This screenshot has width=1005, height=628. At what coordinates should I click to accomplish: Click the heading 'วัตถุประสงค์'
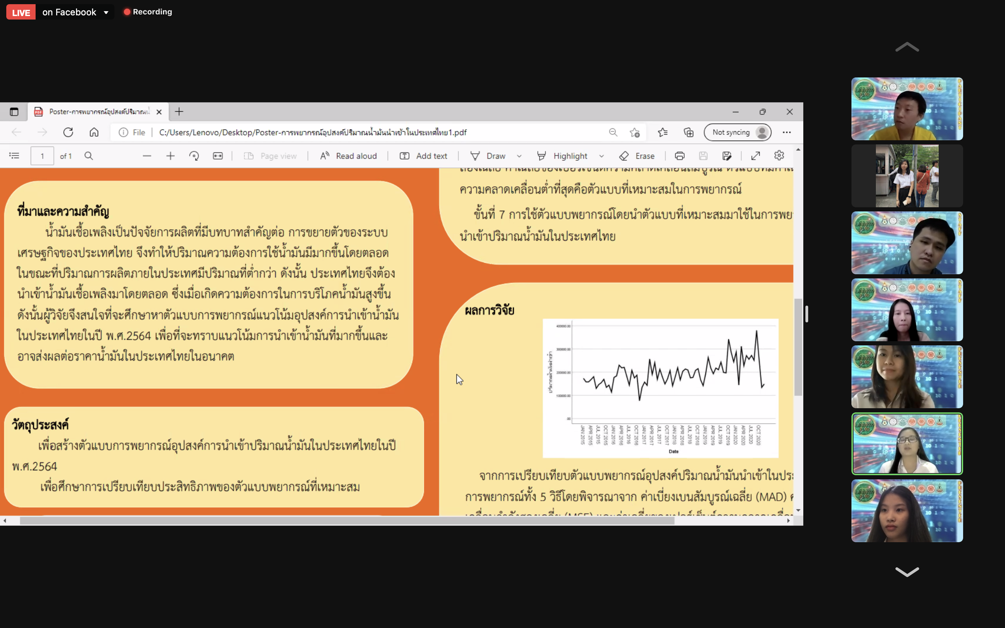(x=40, y=425)
